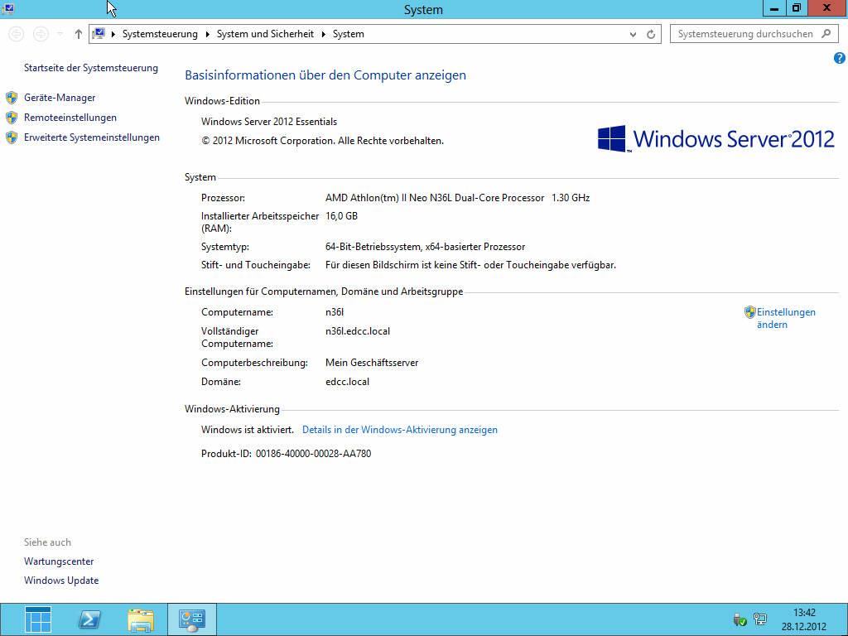Viewport: 848px width, 636px height.
Task: Click the domain value edcc.local
Action: 347,381
